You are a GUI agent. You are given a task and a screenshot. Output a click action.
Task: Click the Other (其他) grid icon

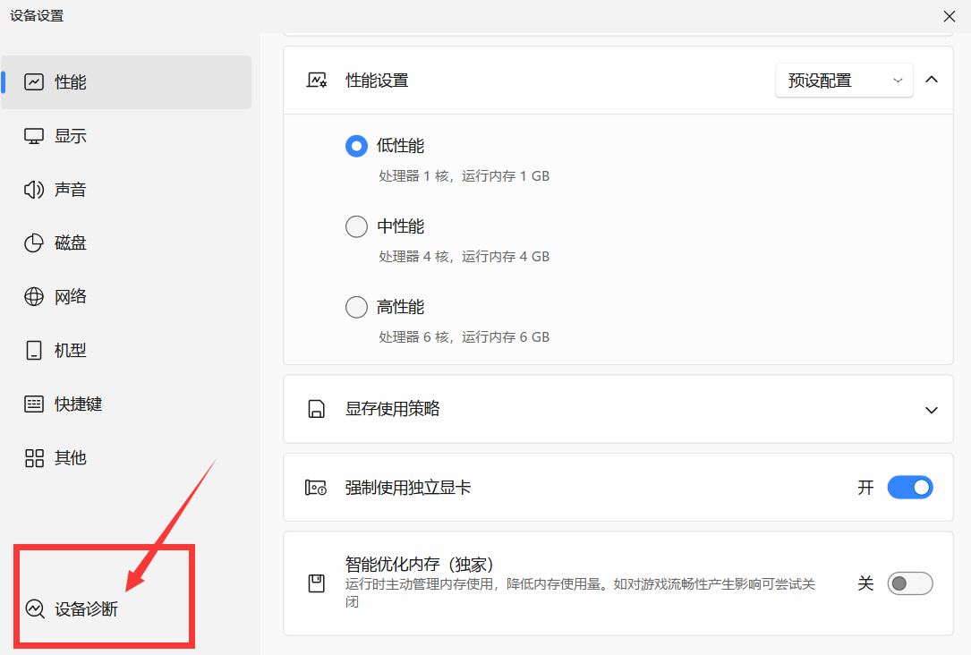(34, 458)
